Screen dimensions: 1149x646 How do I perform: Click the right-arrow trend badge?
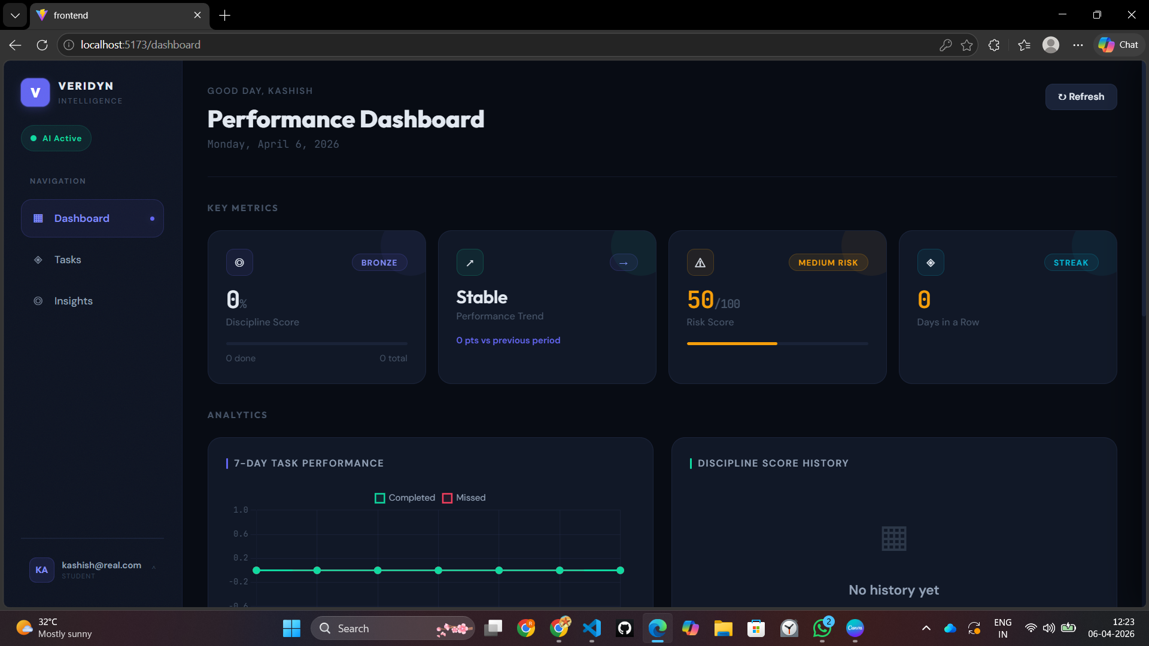coord(624,263)
